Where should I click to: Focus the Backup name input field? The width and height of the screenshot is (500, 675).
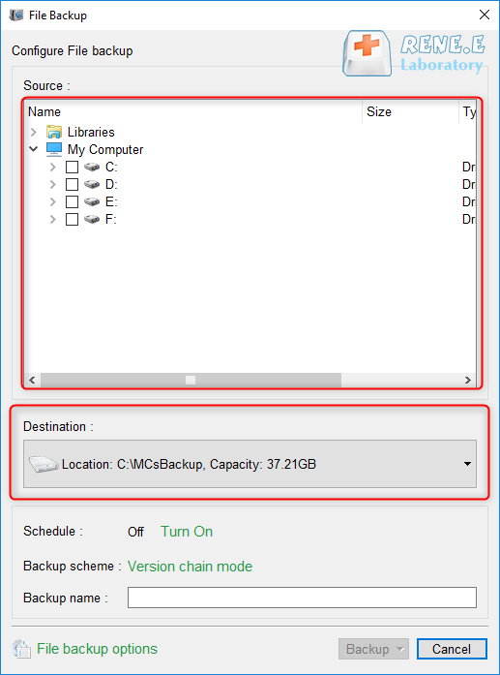pos(302,598)
